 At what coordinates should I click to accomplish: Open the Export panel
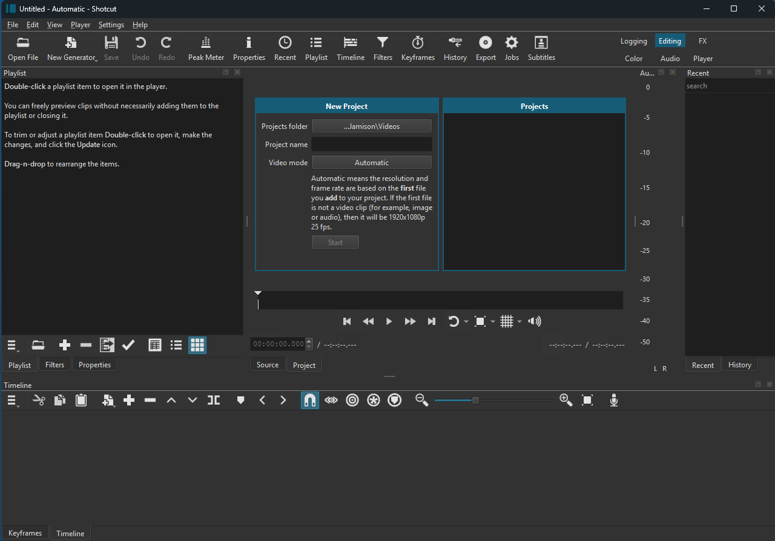tap(486, 48)
